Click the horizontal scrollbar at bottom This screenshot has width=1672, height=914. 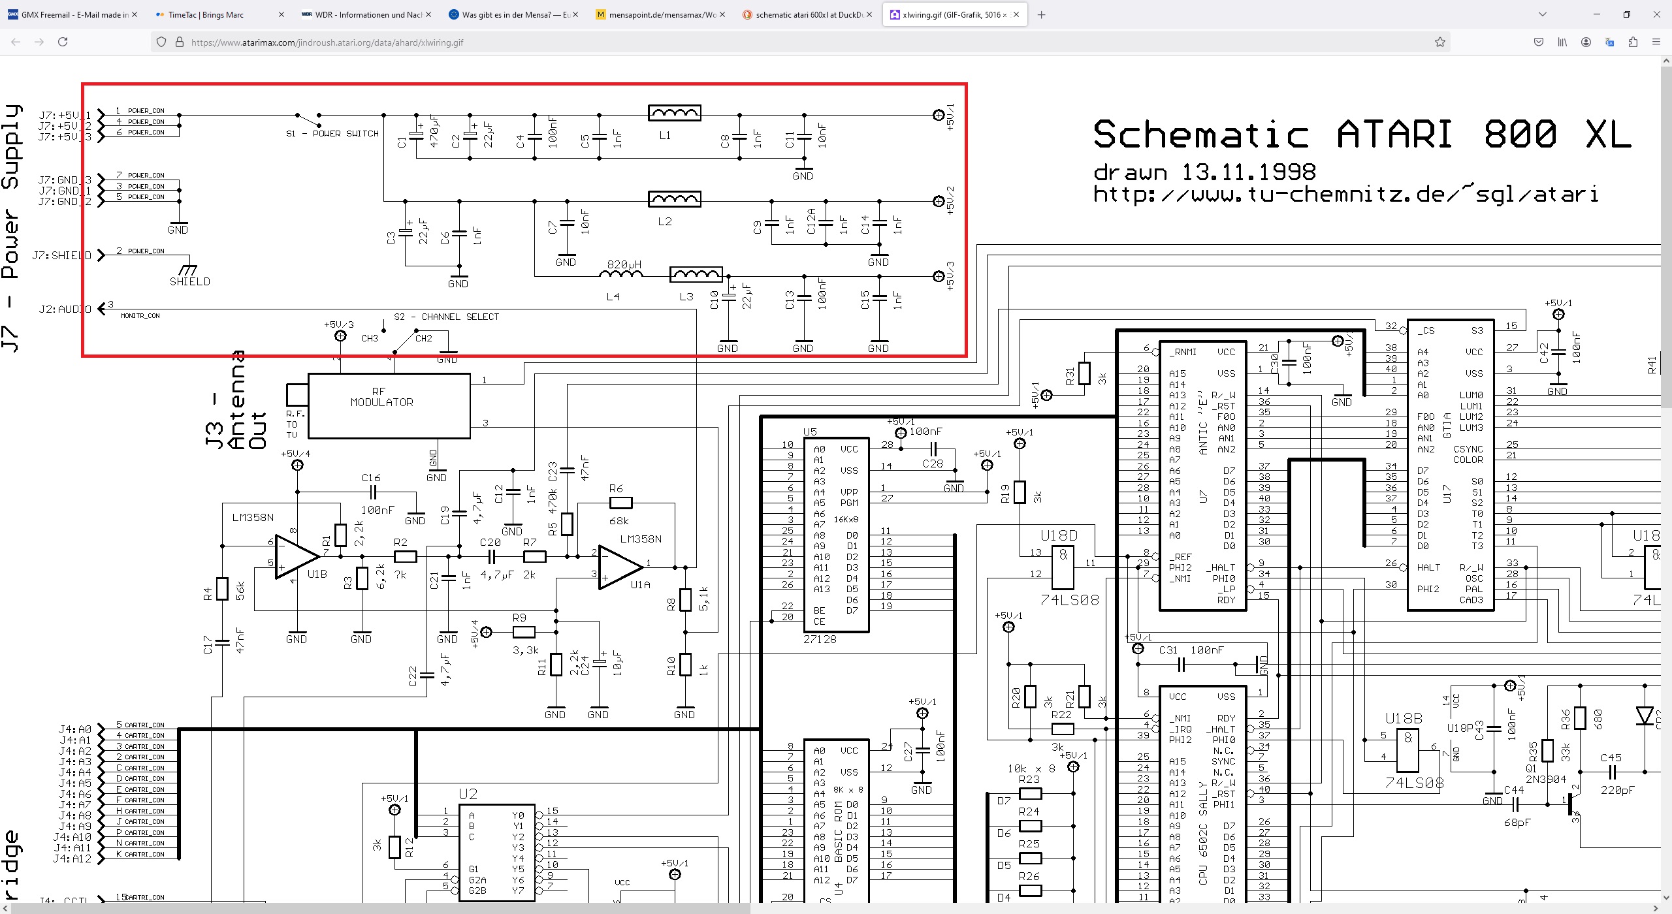click(x=379, y=908)
